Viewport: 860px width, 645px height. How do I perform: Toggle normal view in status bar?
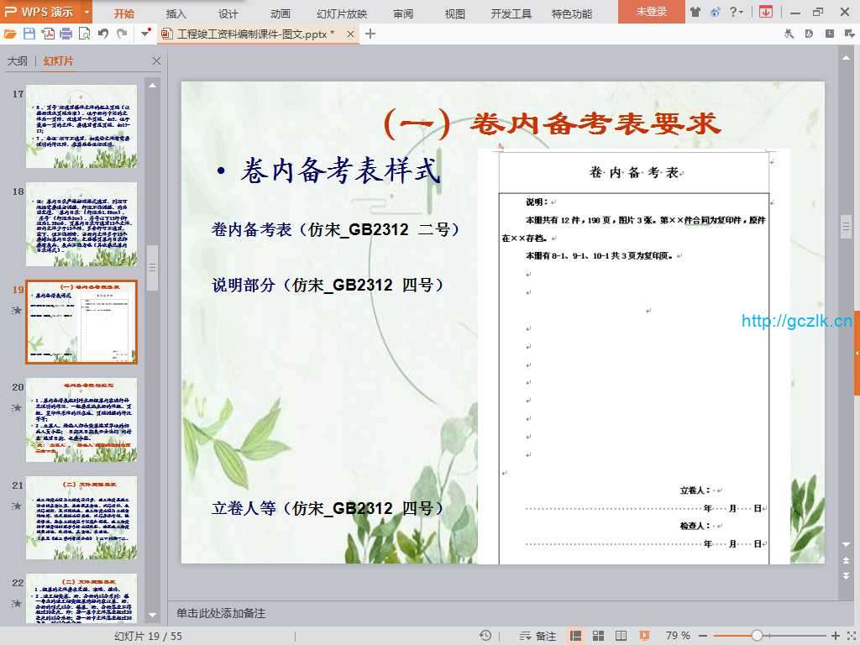pyautogui.click(x=576, y=636)
